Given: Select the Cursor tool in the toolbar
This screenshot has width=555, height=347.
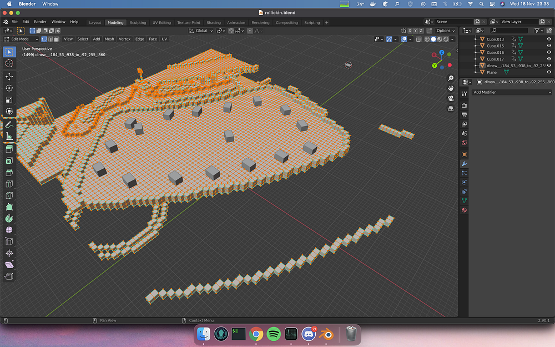Looking at the screenshot, I should (9, 63).
